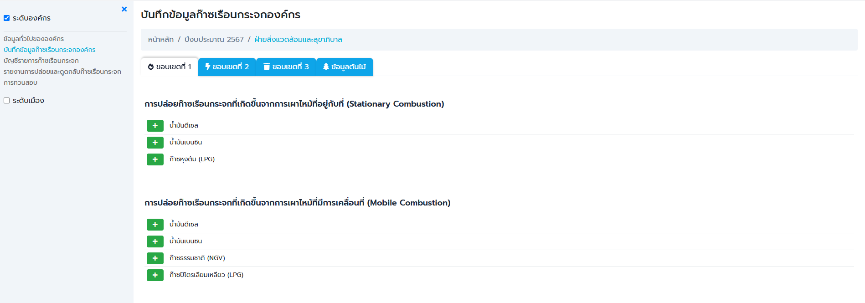
Task: Click plus icon for ก๊าซหุงต้ม (LPG)
Action: click(155, 159)
